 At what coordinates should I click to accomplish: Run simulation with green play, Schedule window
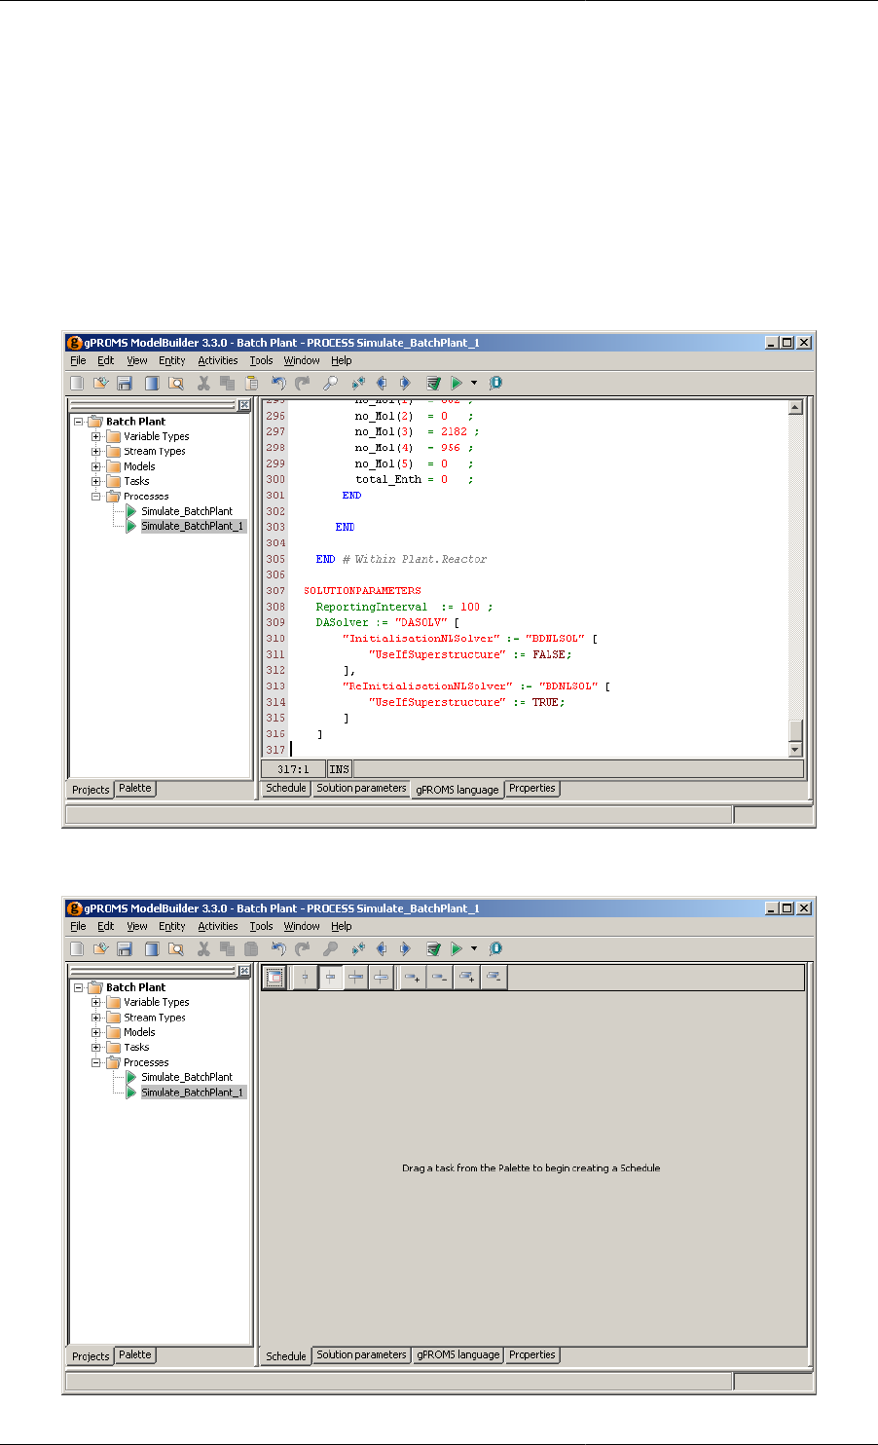pyautogui.click(x=457, y=949)
